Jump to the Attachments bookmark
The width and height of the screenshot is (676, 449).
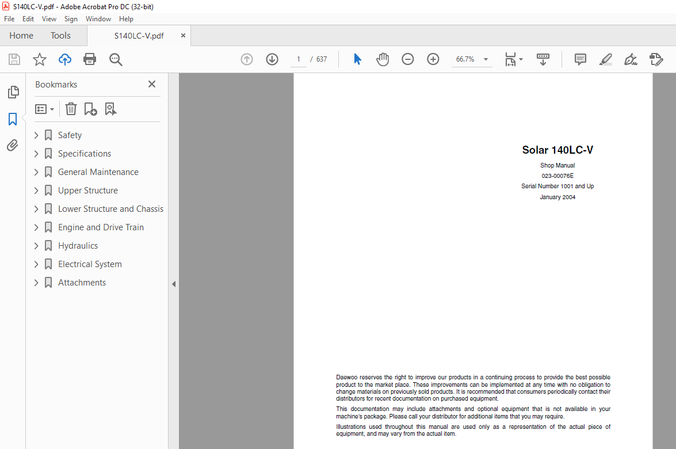click(82, 283)
